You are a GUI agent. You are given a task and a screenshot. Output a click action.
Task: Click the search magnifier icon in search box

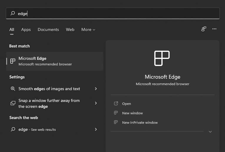(x=13, y=13)
